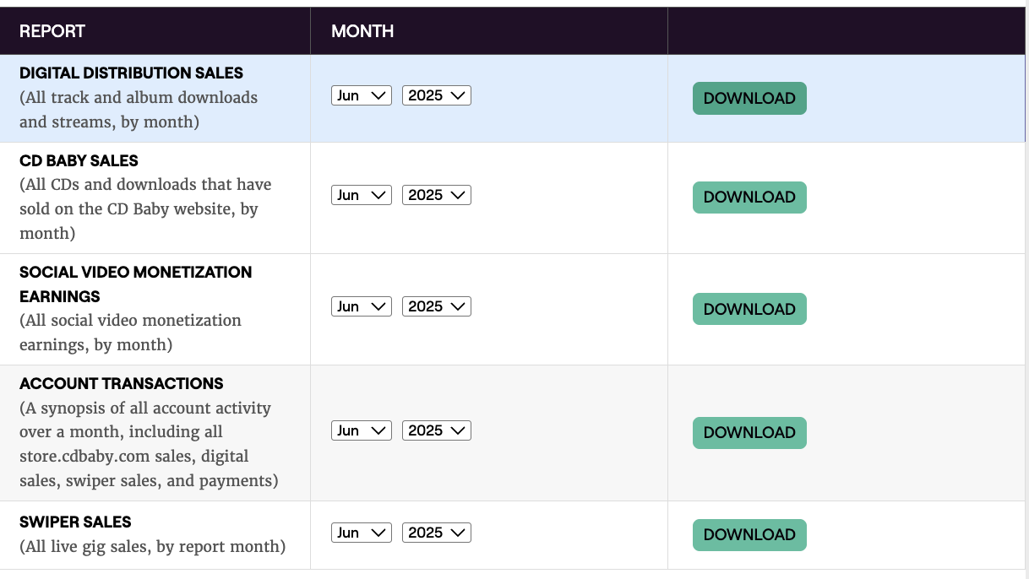
Task: Open year dropdown for Social Video Monetization
Action: point(437,306)
